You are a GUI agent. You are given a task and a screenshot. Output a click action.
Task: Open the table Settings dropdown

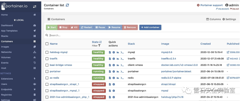(229, 19)
